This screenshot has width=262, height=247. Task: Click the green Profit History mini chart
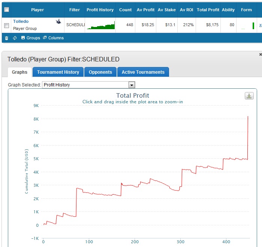click(101, 25)
